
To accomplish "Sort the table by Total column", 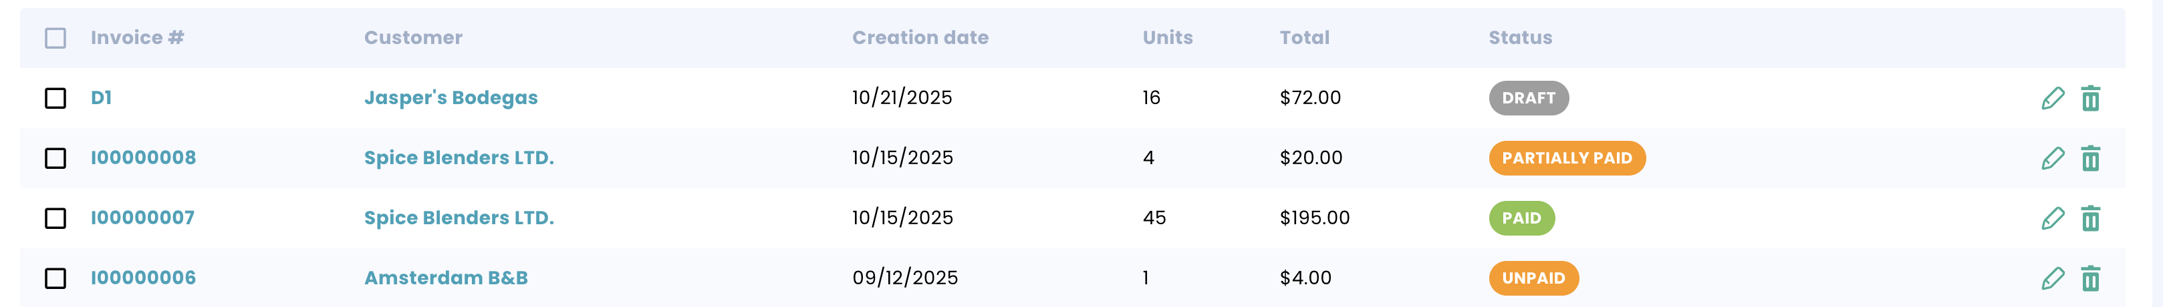I will (1304, 38).
